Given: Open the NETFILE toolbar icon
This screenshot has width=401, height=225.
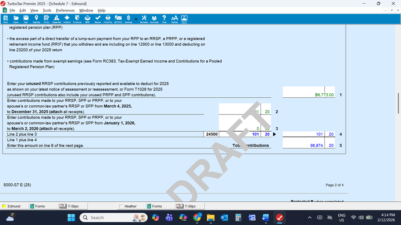Looking at the screenshot, I should (x=118, y=19).
